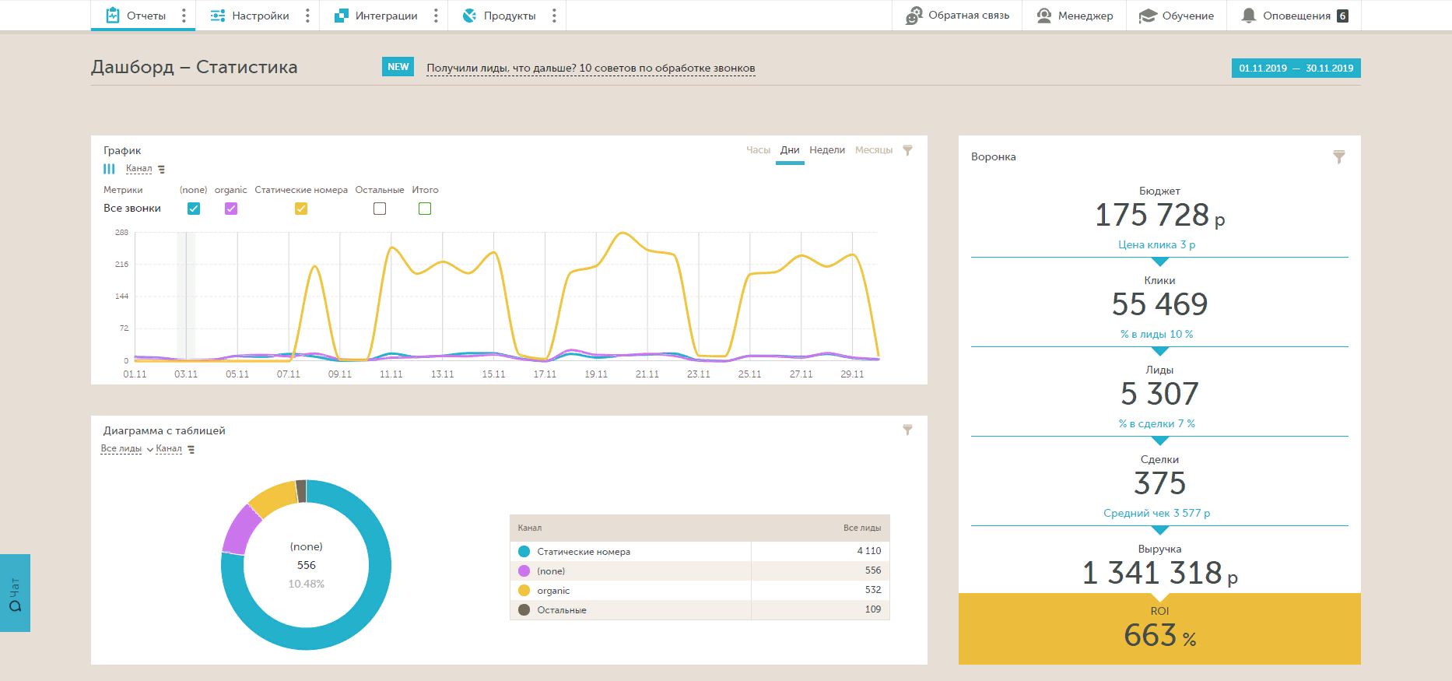
Task: Click the filter funnel icon in График panel
Action: click(x=907, y=150)
